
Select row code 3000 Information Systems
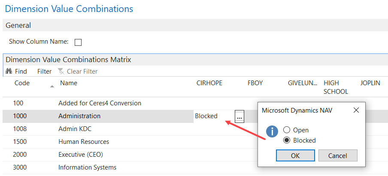[x=87, y=167]
